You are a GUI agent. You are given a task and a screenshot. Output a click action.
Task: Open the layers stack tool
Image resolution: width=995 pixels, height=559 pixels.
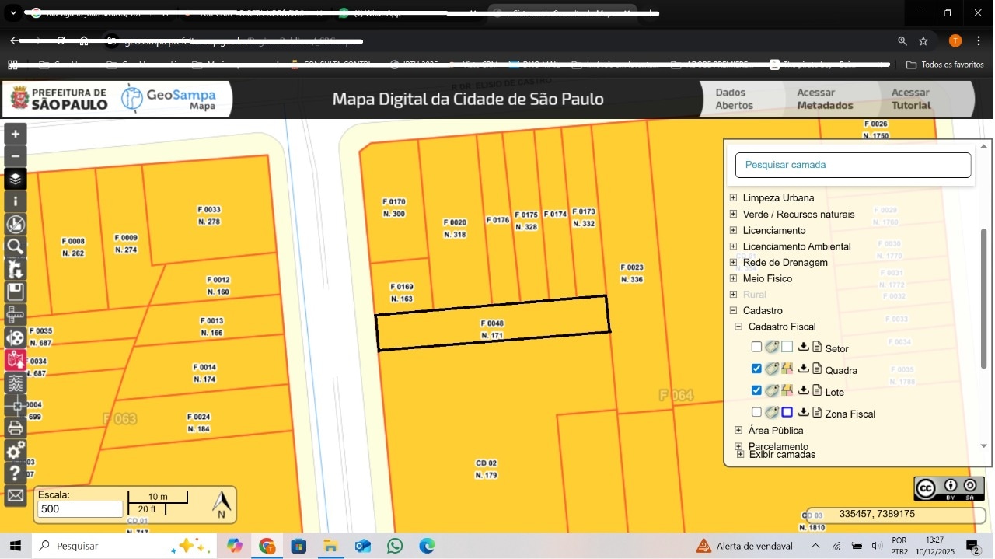(15, 179)
